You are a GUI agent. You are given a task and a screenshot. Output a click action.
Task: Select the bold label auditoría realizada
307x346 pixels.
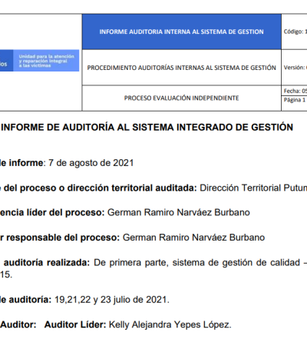pyautogui.click(x=47, y=263)
